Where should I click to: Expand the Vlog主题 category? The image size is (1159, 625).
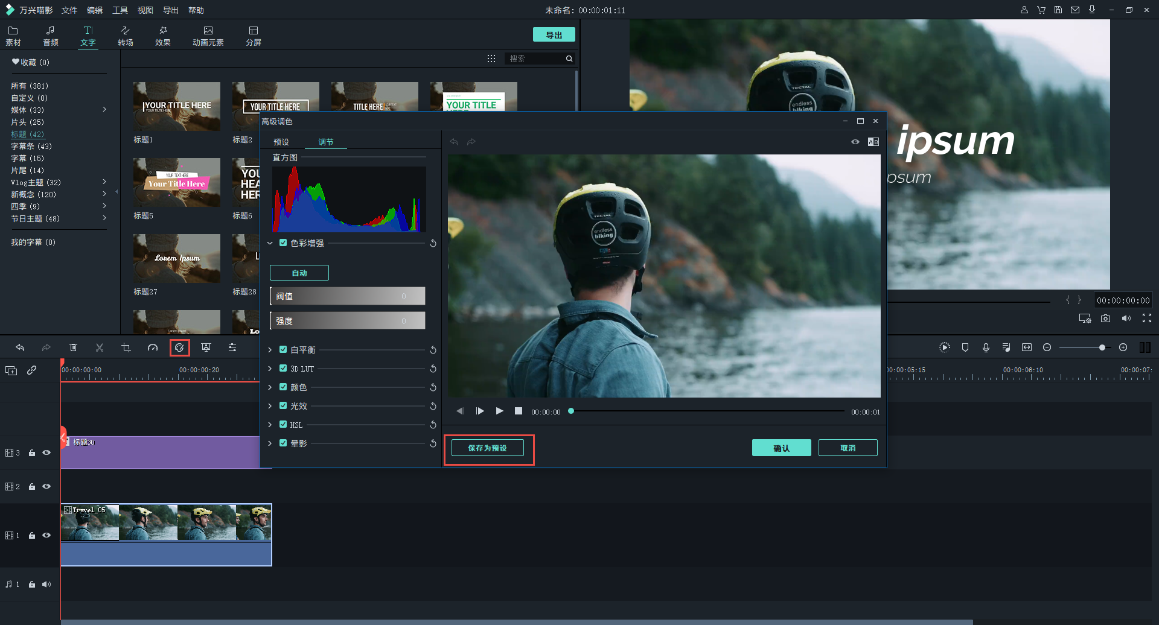coord(104,182)
